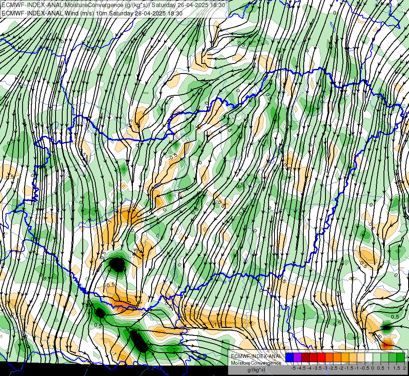Select the dark red swatch between -4.5 and -4
Image resolution: width=409 pixels, height=376 pixels.
305,357
